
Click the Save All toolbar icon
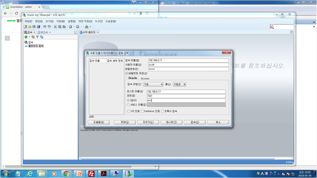click(x=38, y=27)
